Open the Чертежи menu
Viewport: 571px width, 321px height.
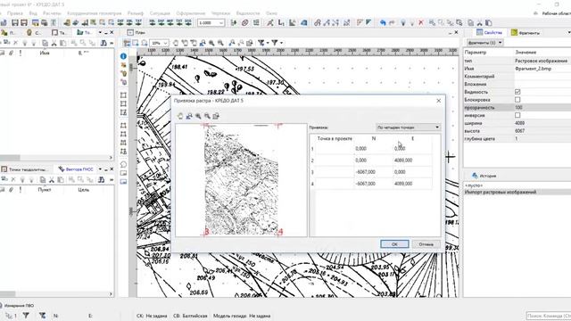[220, 13]
